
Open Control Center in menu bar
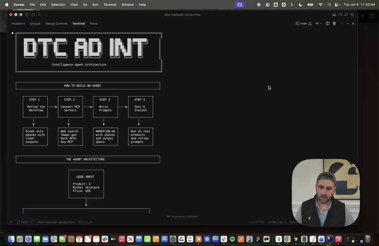click(x=337, y=4)
